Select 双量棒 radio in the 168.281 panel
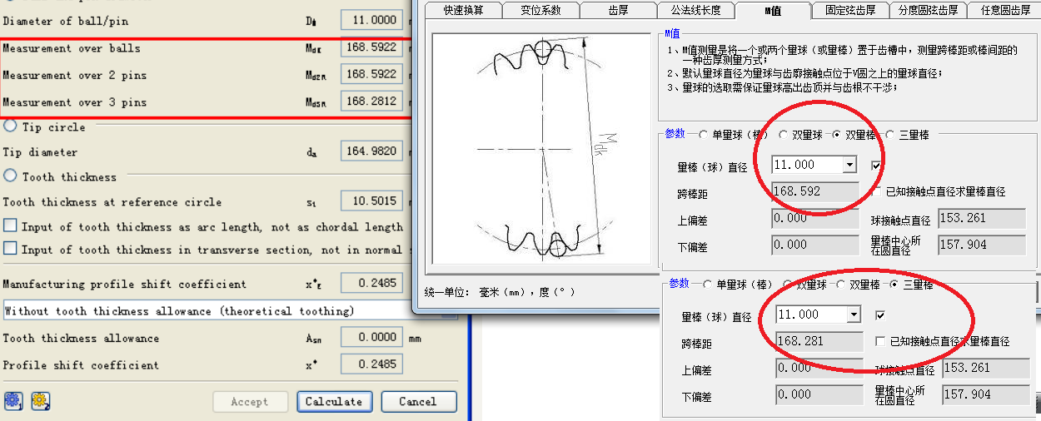 [x=841, y=285]
